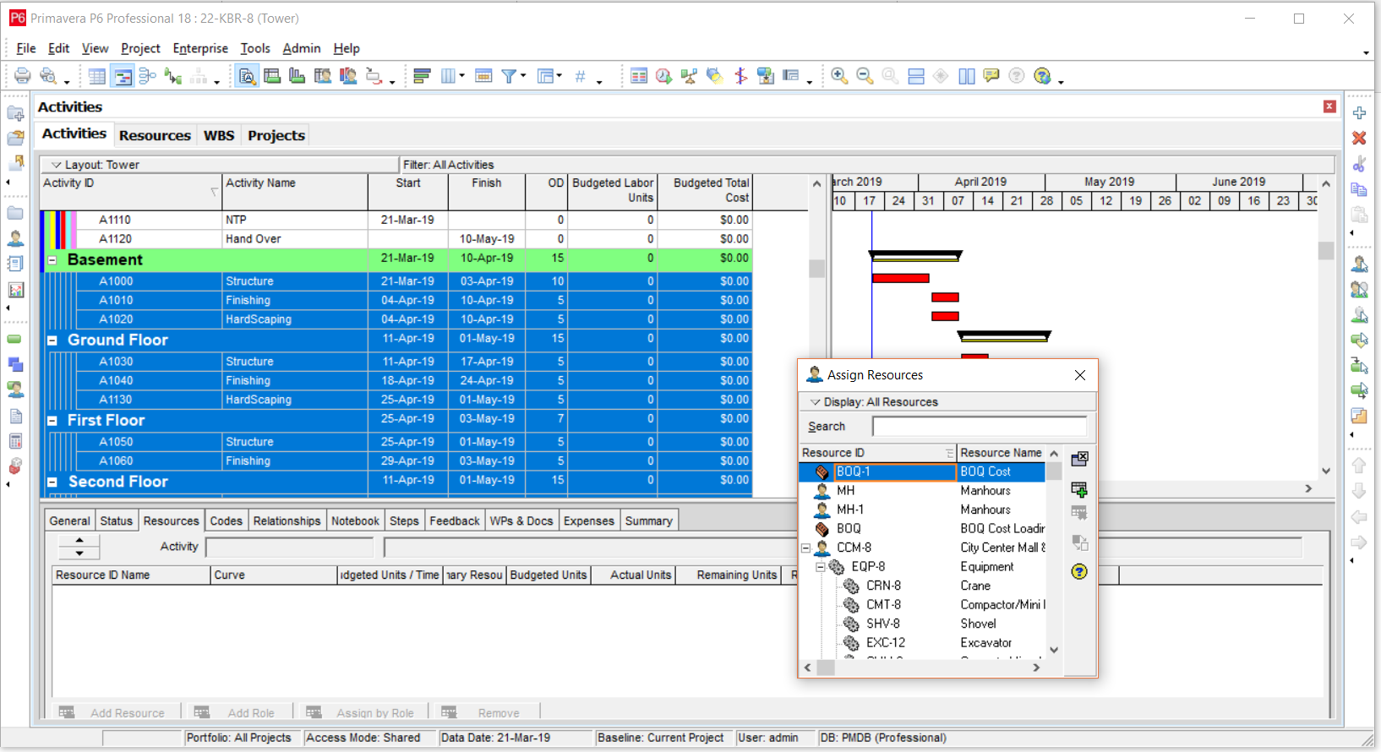Click the Budgeted Total Cost column header
Image resolution: width=1381 pixels, height=752 pixels.
click(x=705, y=192)
